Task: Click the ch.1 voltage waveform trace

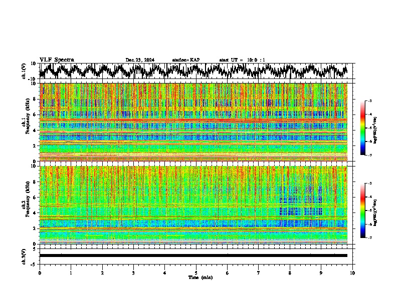Action: point(193,71)
